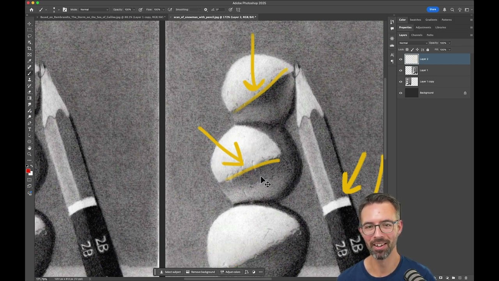Select the Type tool
The height and width of the screenshot is (281, 499).
(x=29, y=129)
